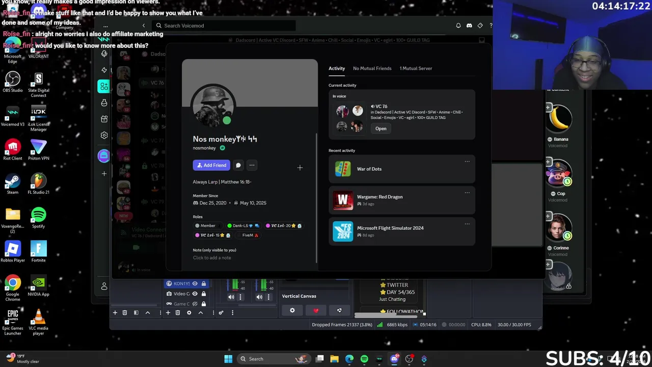
Task: Click the Dank-L5 role chip
Action: click(x=243, y=226)
